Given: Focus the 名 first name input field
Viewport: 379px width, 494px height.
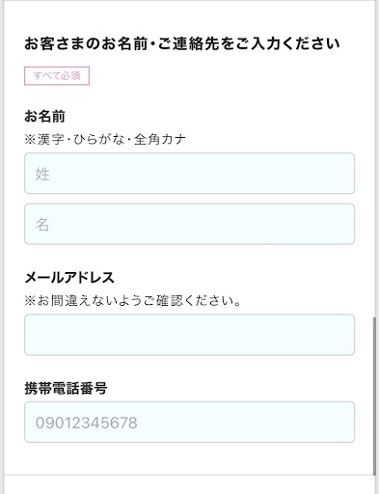Looking at the screenshot, I should [189, 224].
